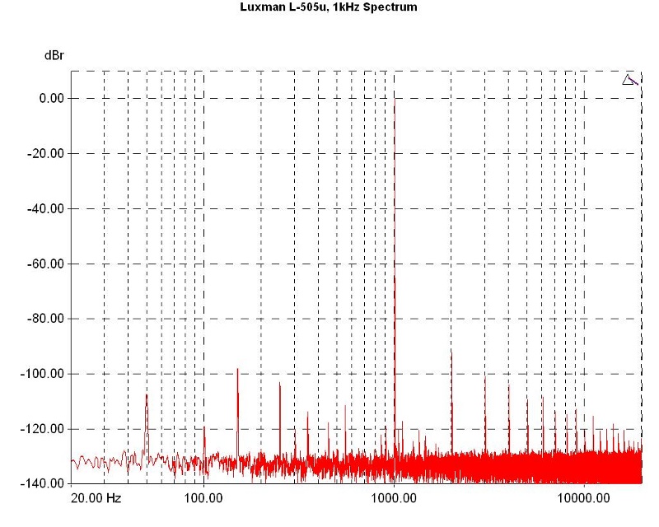The image size is (659, 527).
Task: Click the "-120.00" y-axis value
Action: pyautogui.click(x=43, y=429)
